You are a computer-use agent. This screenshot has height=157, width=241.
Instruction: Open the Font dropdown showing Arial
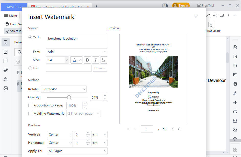(76, 52)
